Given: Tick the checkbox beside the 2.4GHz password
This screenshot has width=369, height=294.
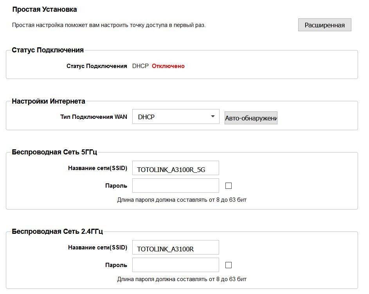Looking at the screenshot, I should [229, 265].
